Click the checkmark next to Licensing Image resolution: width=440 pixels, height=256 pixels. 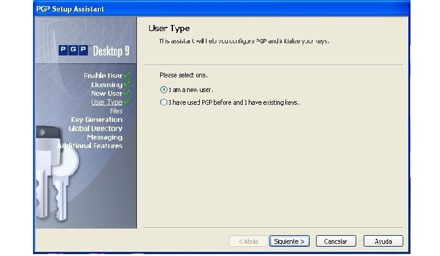tap(127, 84)
